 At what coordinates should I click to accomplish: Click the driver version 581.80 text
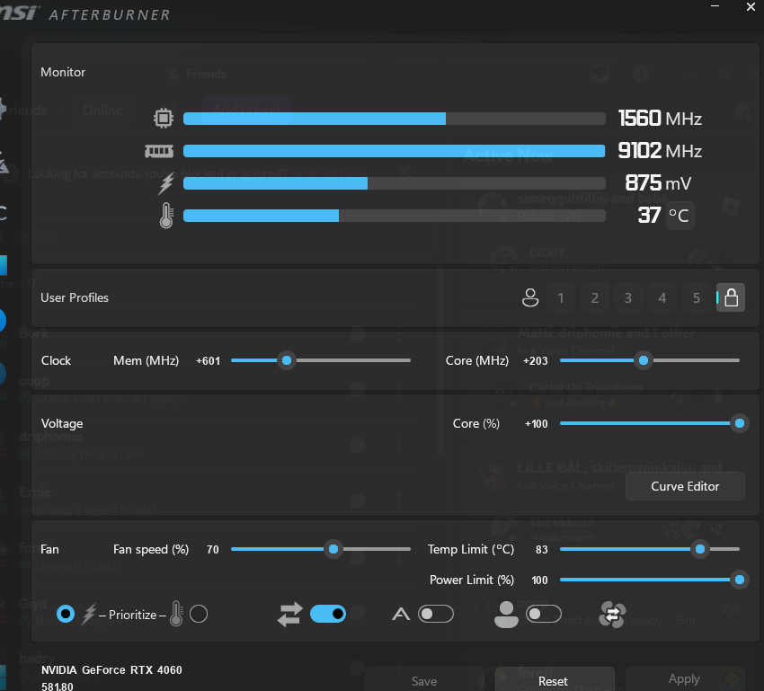(57, 687)
